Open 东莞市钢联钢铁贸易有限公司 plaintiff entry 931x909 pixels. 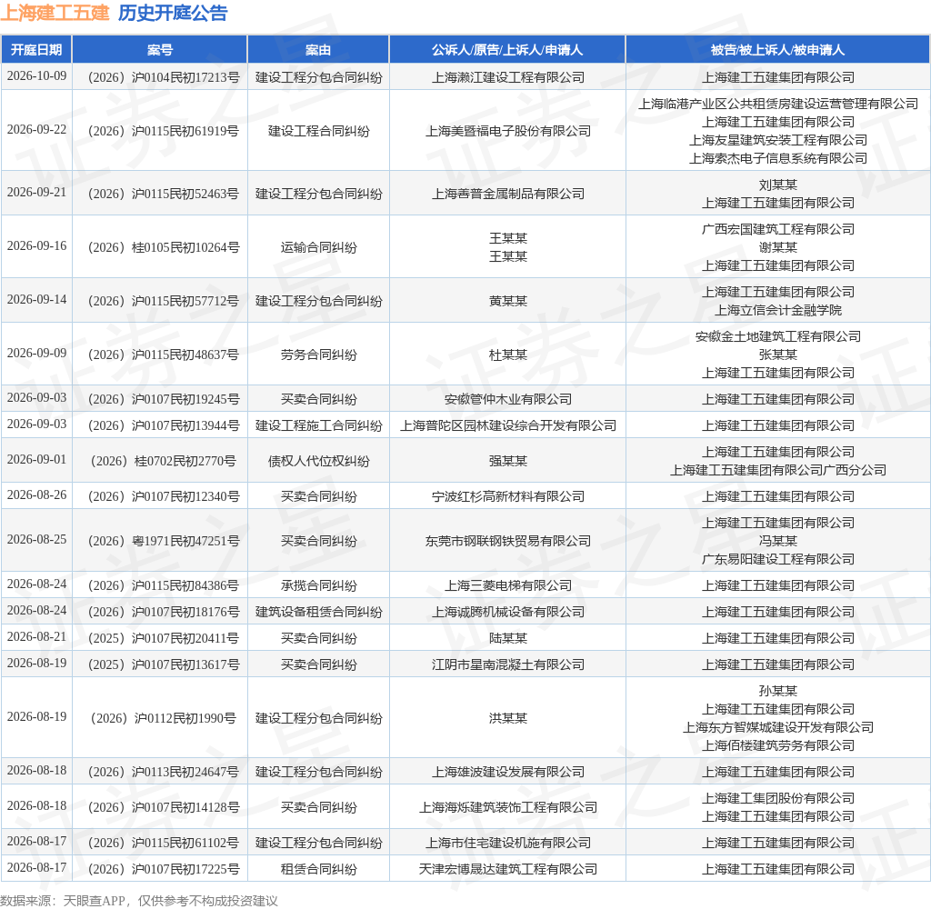(507, 542)
